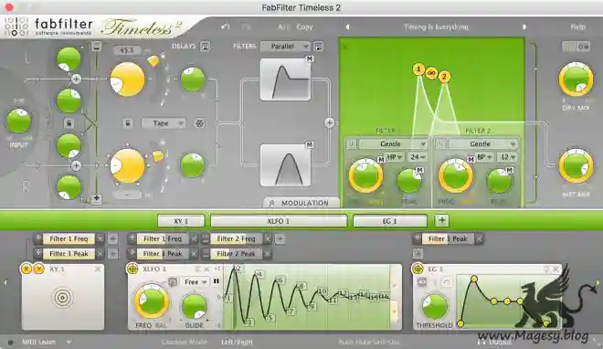Click the lower band-pass filter shape thumbnail
This screenshot has height=349, width=603.
pos(285,165)
